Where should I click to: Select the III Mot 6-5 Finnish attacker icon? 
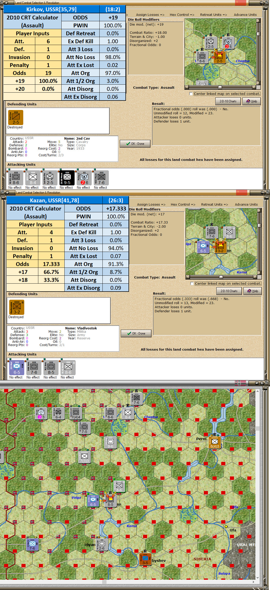click(x=17, y=368)
